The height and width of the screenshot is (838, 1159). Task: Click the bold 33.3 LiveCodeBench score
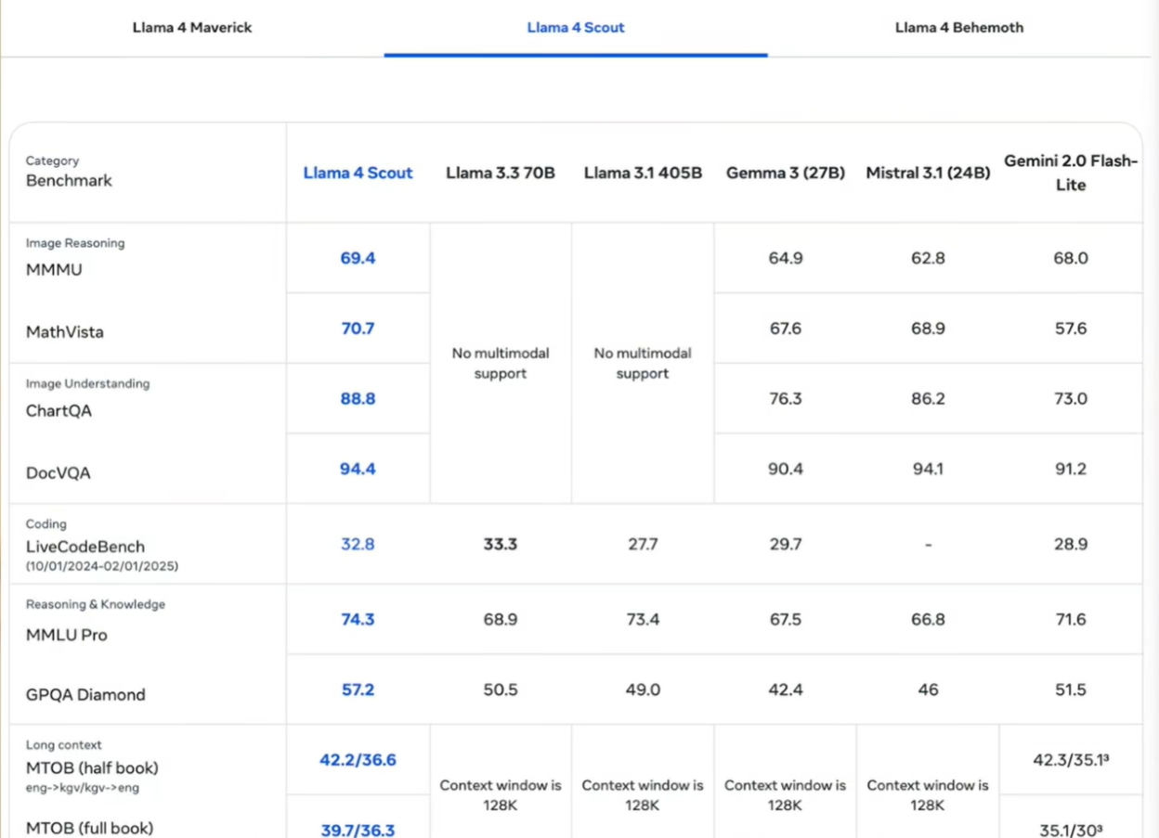[501, 545]
